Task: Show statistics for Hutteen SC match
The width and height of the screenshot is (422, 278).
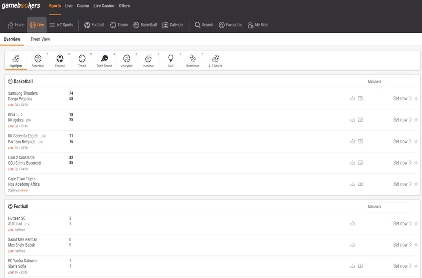Action: [x=352, y=224]
